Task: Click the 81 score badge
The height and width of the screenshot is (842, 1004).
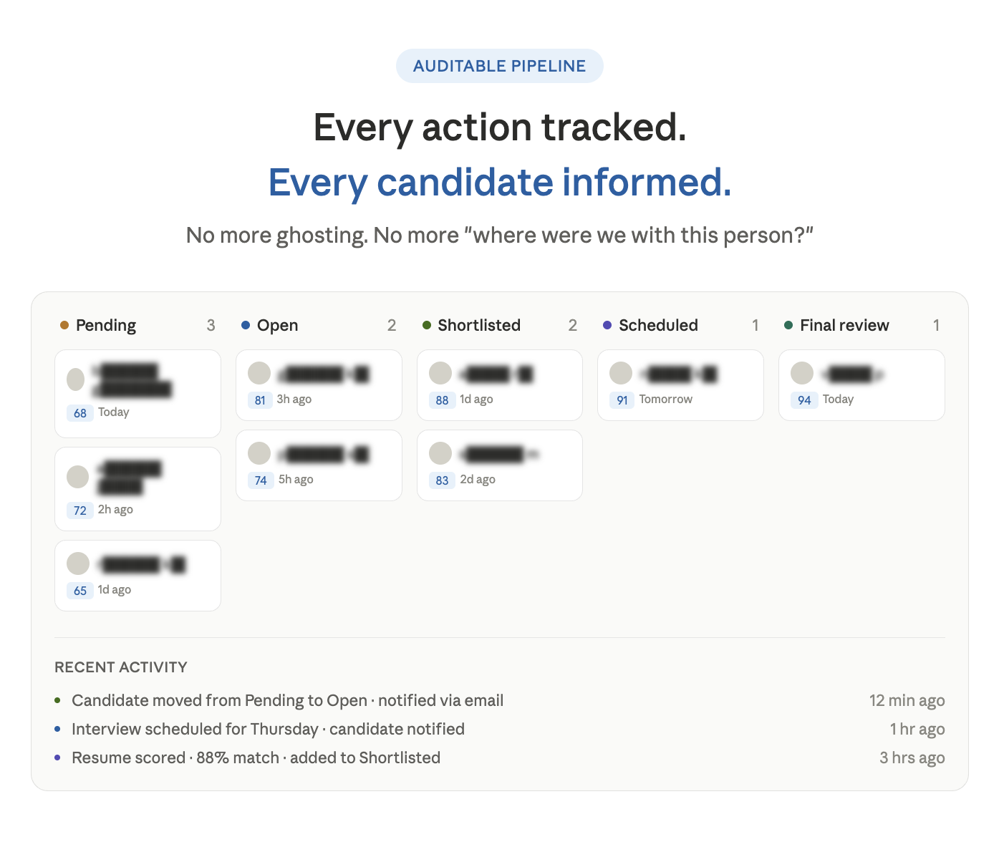Action: pyautogui.click(x=260, y=400)
